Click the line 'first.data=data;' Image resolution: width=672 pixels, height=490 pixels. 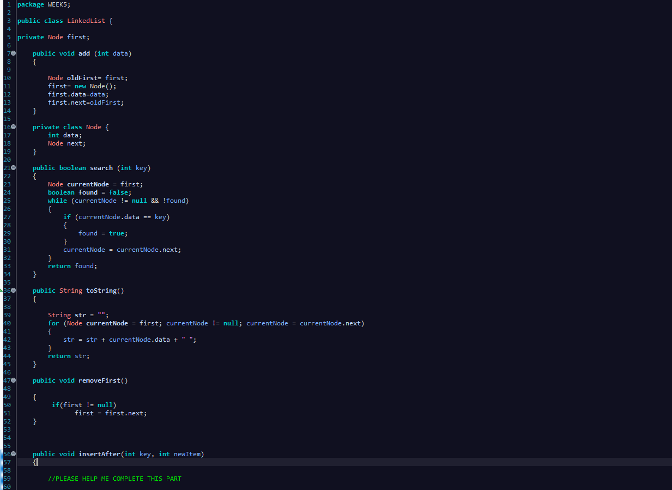click(78, 94)
